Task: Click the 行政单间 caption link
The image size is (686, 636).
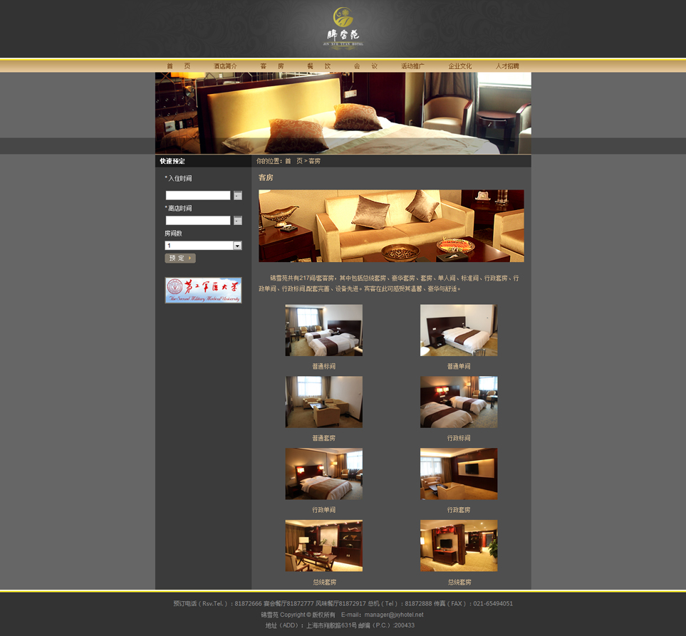Action: point(323,510)
